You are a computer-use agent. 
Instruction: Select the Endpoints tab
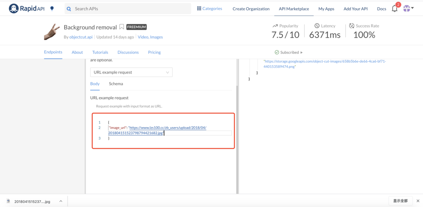tap(53, 52)
